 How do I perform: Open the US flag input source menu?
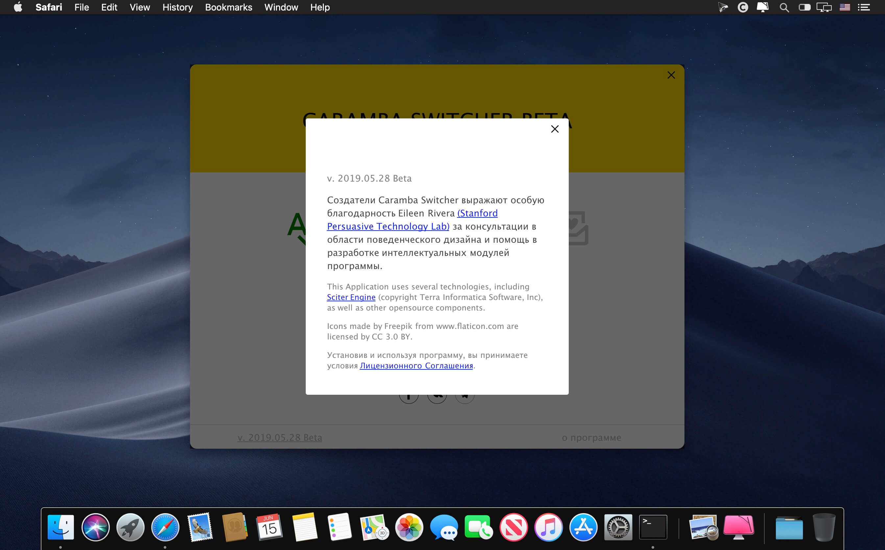[845, 7]
